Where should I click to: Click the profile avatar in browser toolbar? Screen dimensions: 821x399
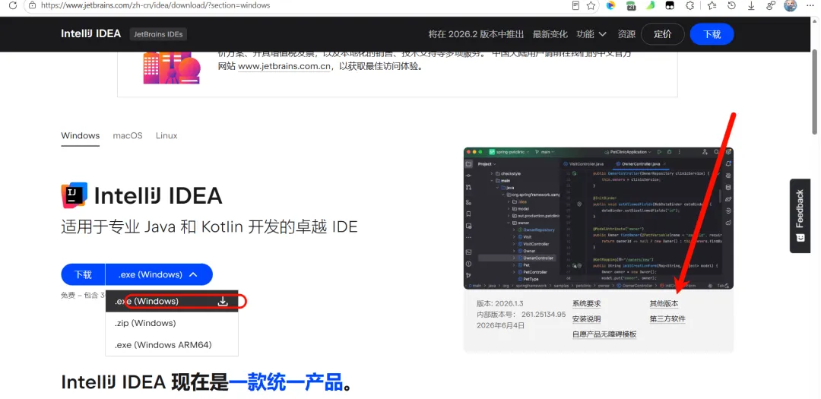click(790, 5)
